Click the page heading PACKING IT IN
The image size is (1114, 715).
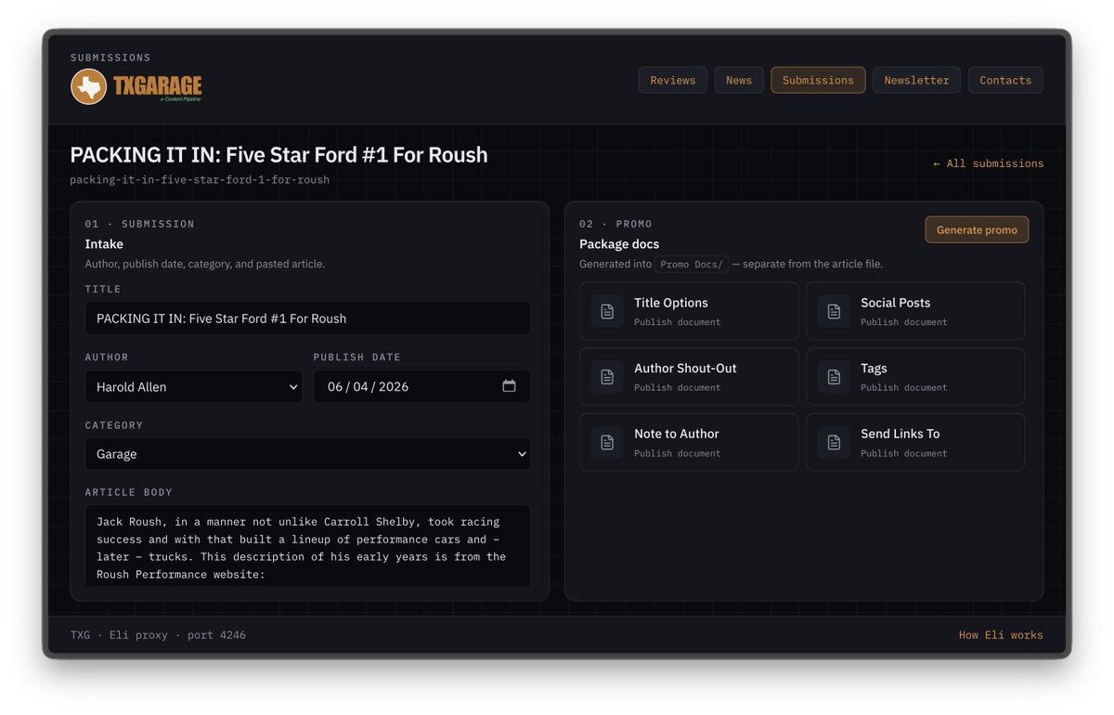pos(278,154)
